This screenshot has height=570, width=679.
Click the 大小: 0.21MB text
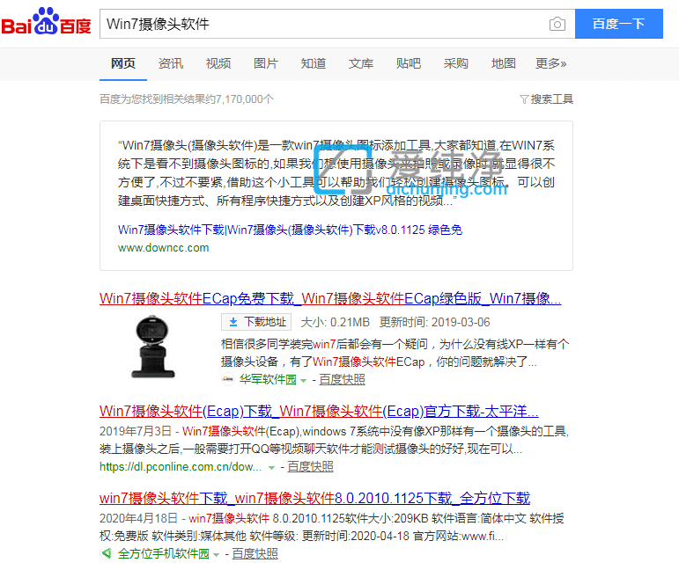[336, 322]
